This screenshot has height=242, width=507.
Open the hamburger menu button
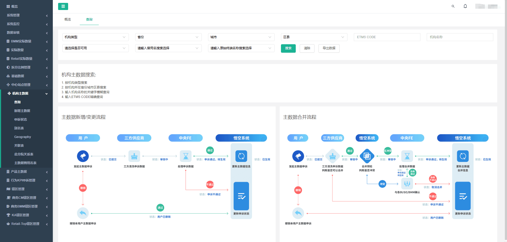63,6
